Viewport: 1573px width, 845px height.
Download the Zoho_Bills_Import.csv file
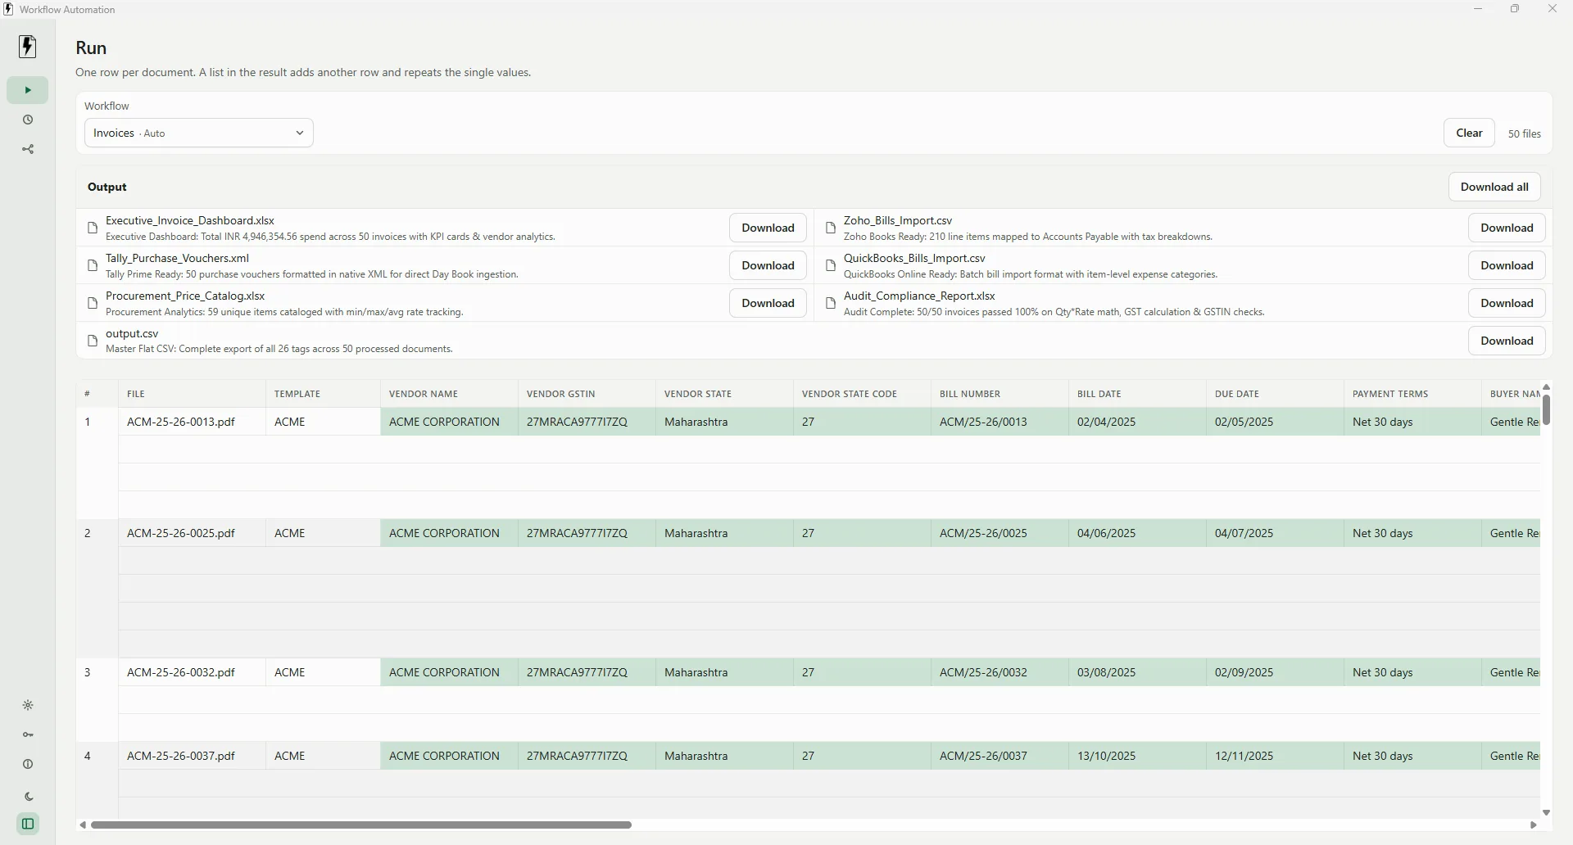pyautogui.click(x=1507, y=228)
